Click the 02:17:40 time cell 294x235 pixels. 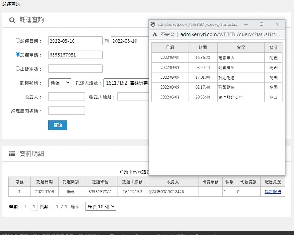[x=203, y=87]
